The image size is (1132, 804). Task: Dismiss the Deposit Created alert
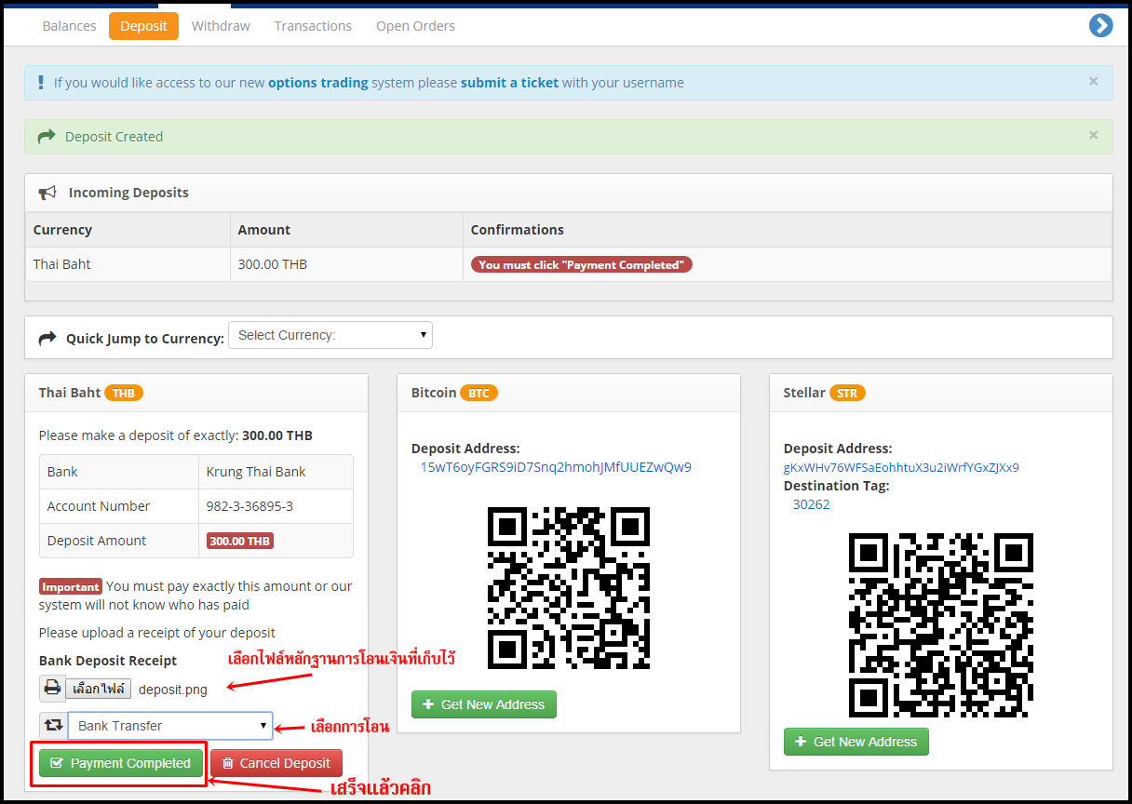coord(1094,135)
